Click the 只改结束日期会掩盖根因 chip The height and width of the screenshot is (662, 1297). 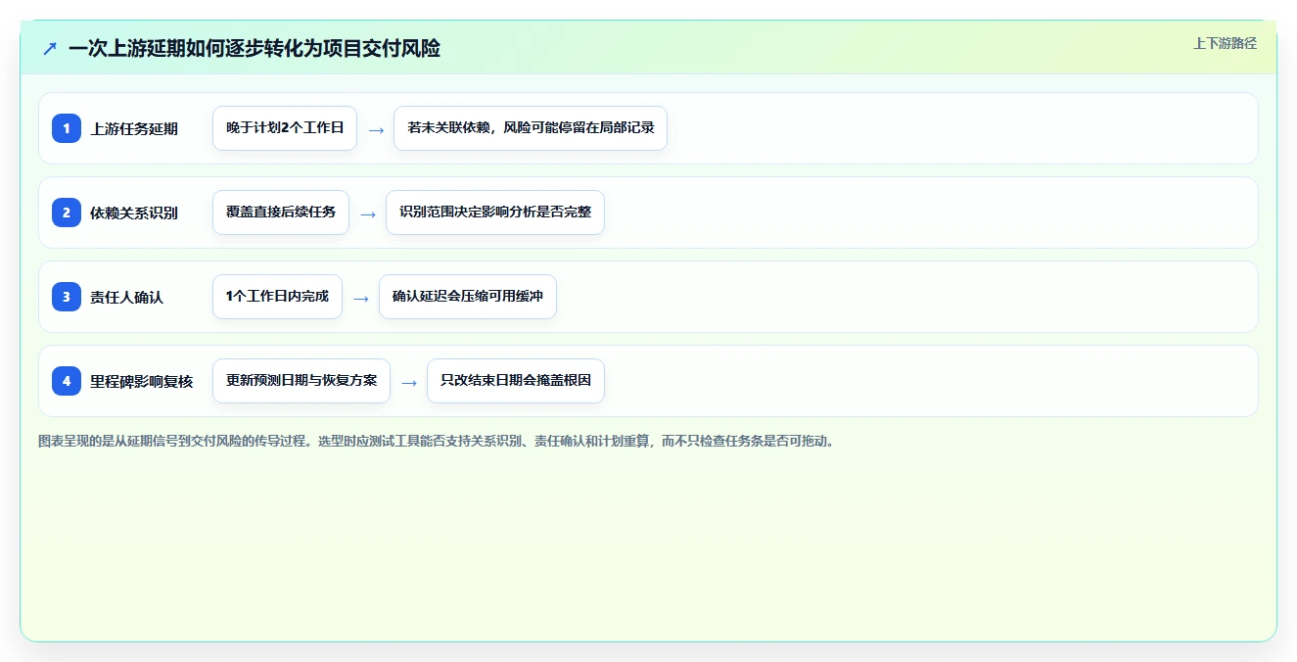coord(516,381)
